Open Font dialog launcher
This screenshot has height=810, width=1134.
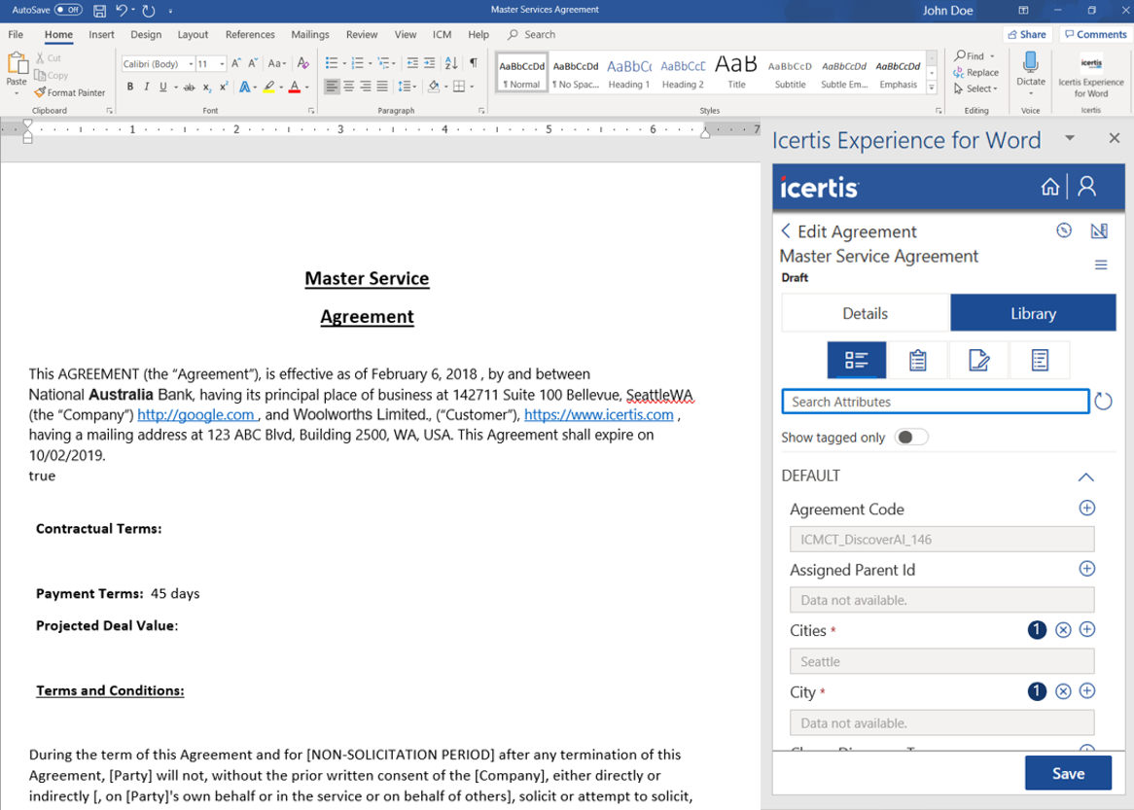coord(312,111)
